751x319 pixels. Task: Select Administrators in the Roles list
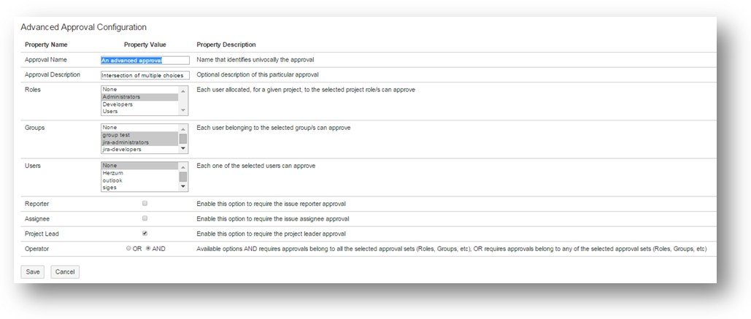pos(139,97)
